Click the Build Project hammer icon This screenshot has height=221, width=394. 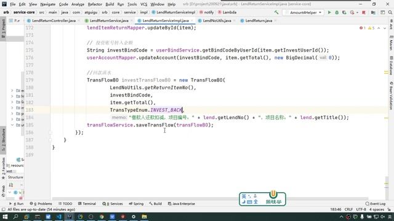tap(276, 12)
